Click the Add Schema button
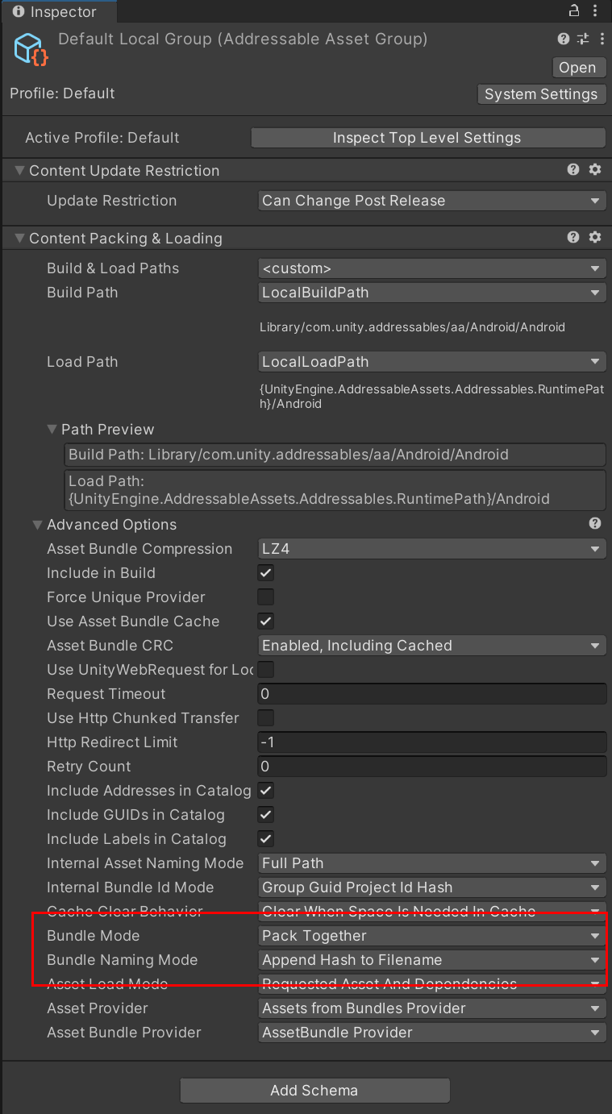Image resolution: width=612 pixels, height=1114 pixels. point(314,1091)
